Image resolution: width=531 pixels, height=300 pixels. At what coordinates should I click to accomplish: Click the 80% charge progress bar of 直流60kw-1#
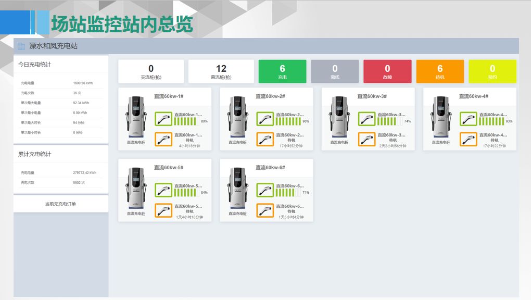[186, 121]
